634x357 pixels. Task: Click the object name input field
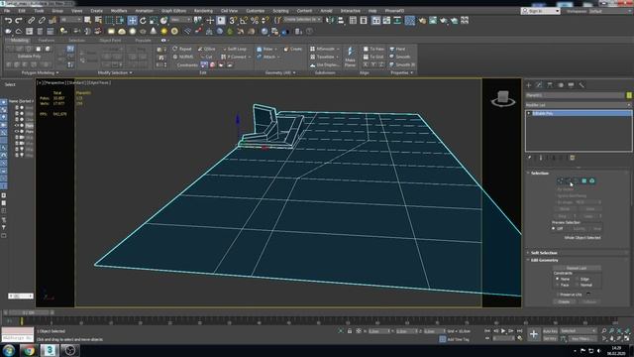[x=575, y=95]
